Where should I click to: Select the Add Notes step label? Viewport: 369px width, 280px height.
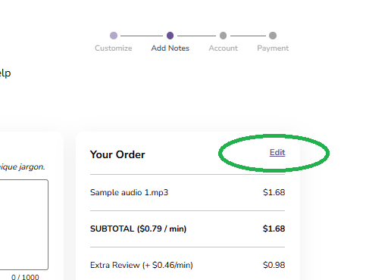[170, 48]
